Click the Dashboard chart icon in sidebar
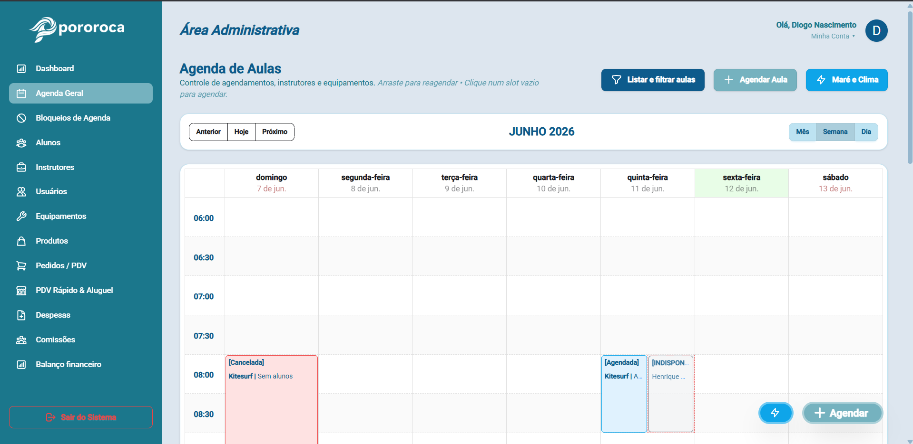The image size is (913, 444). coord(21,69)
